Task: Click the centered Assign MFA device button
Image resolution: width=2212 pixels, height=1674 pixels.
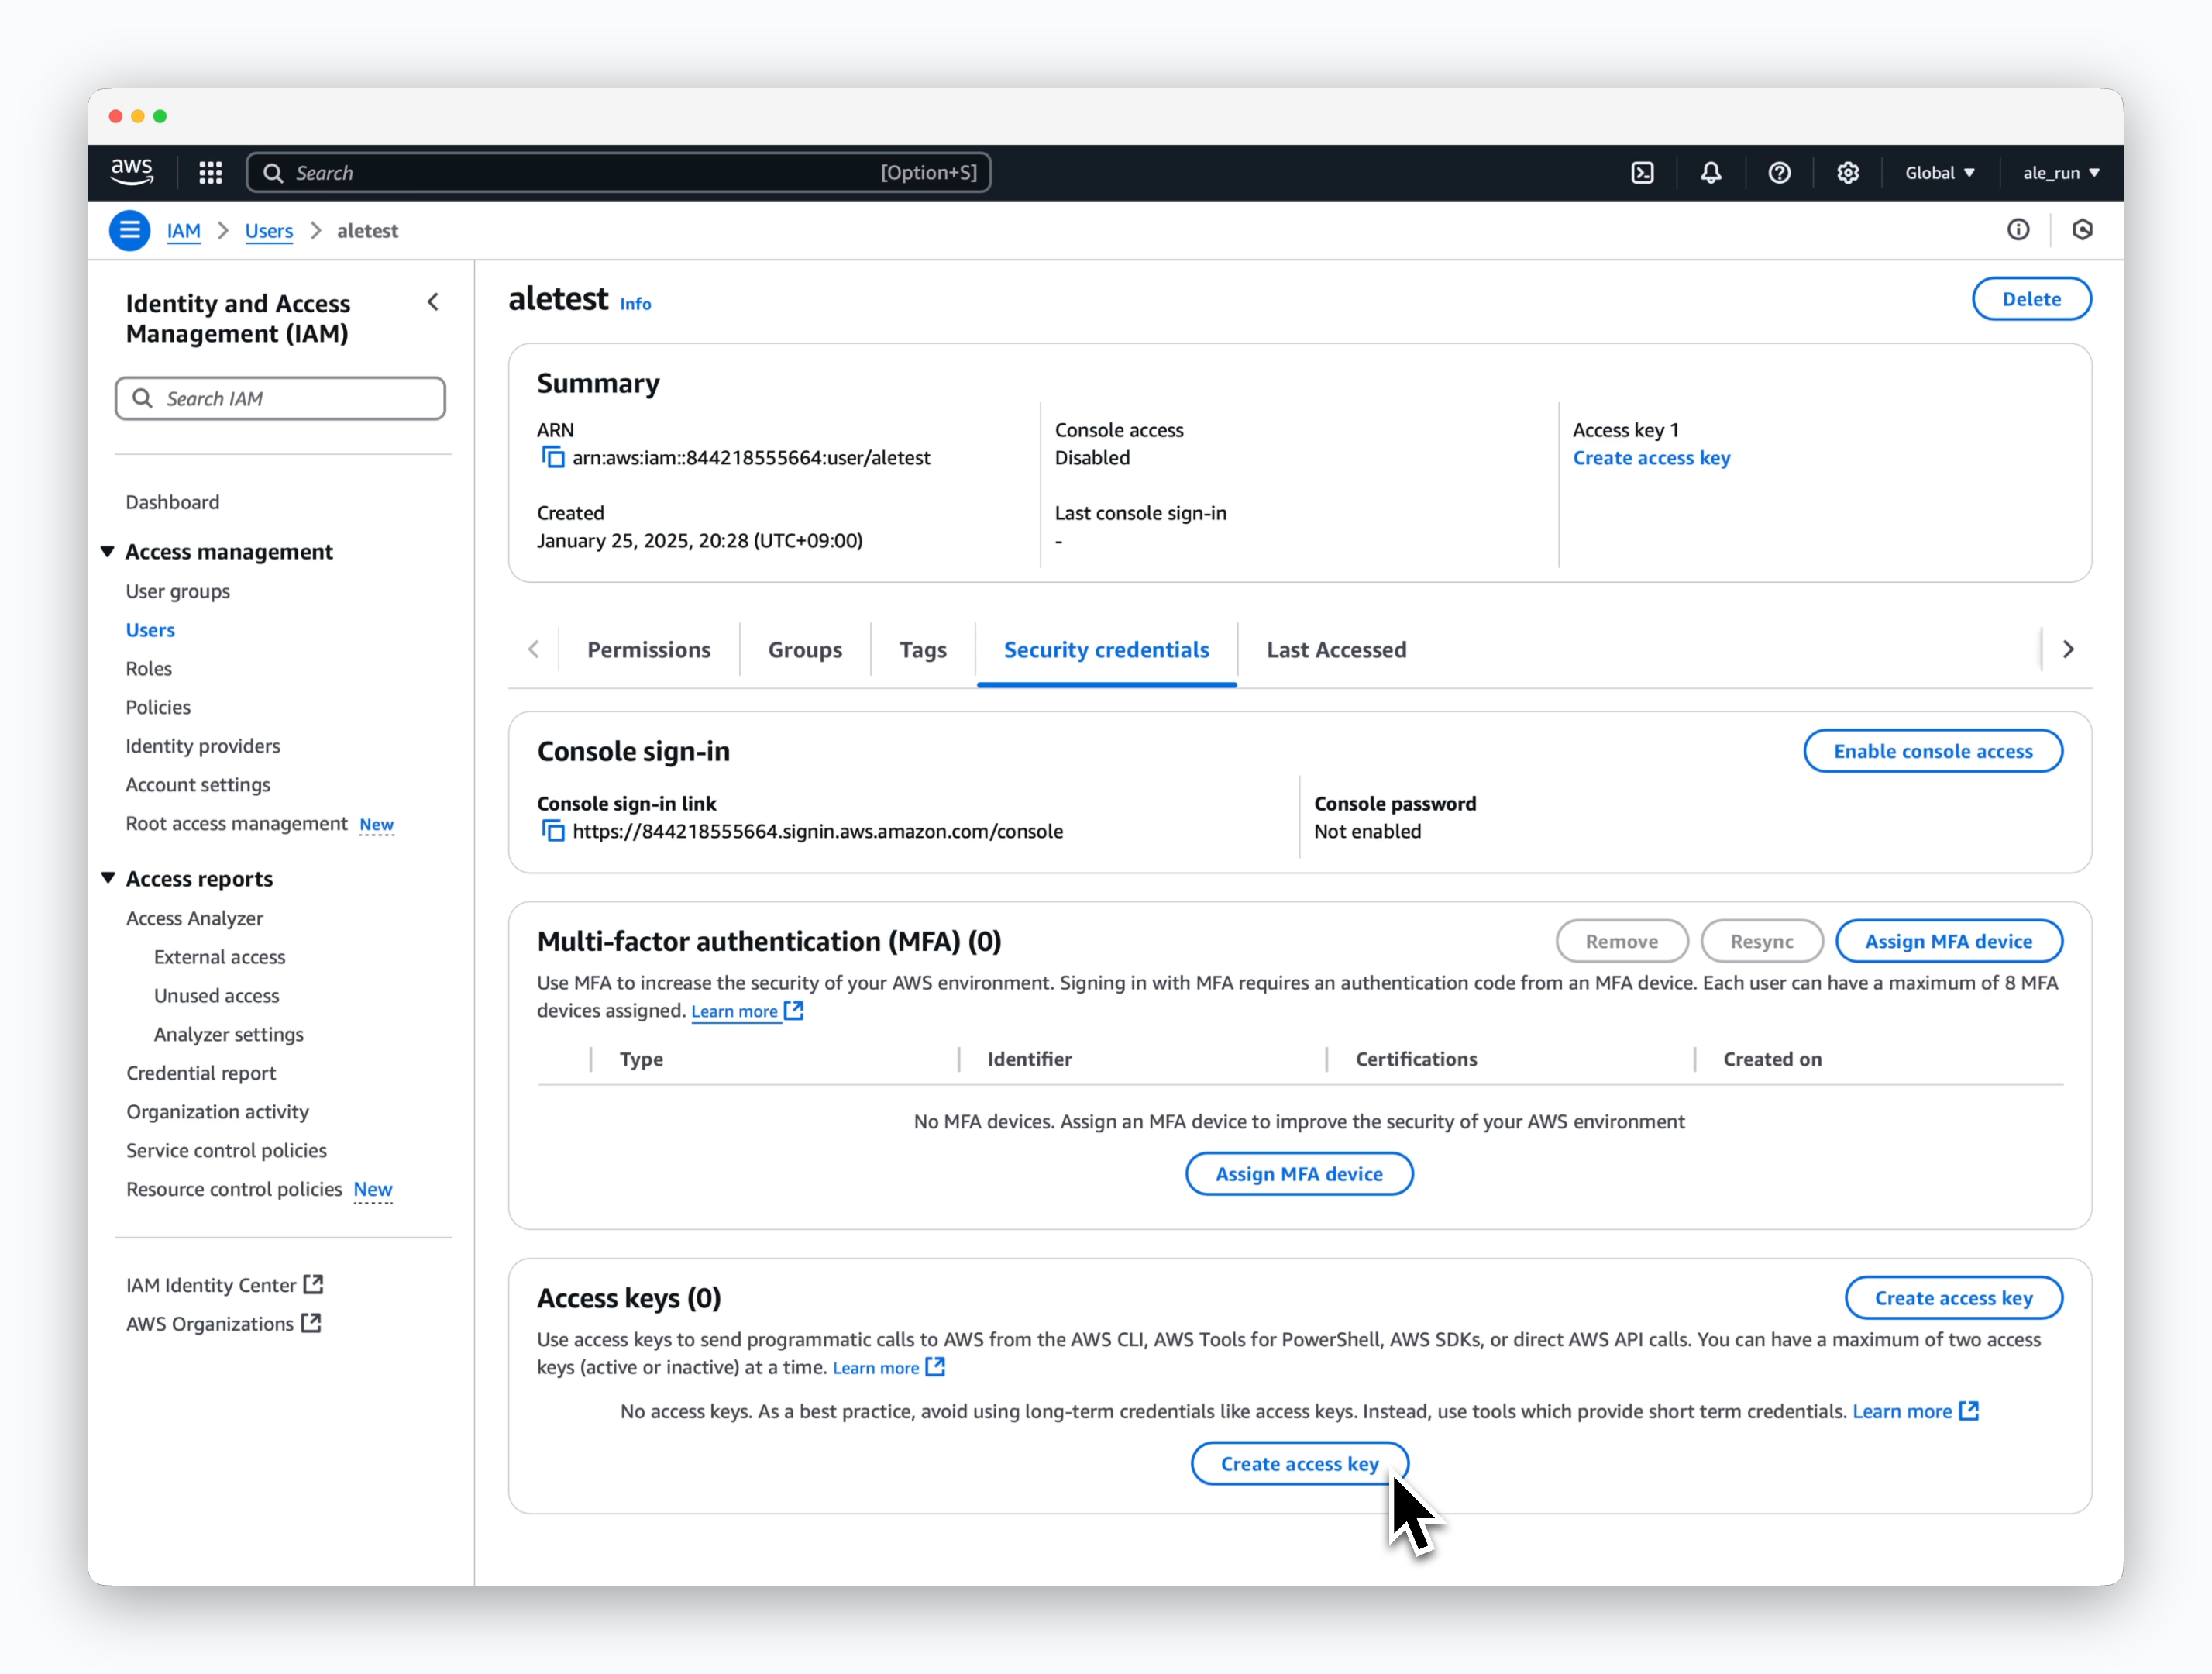Action: coord(1299,1174)
